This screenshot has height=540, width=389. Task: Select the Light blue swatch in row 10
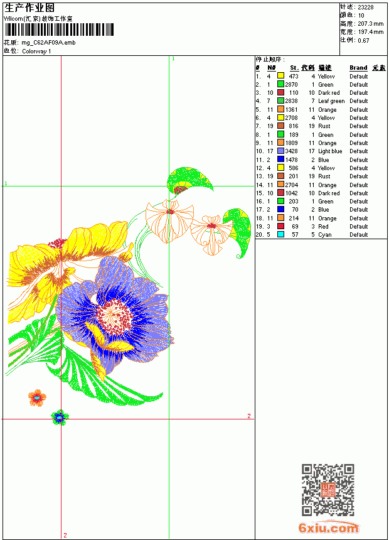coord(280,151)
